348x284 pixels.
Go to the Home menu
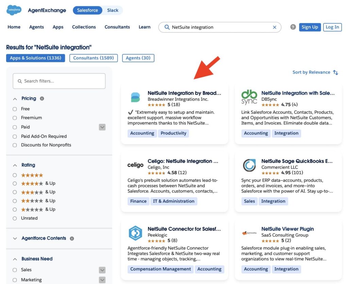(14, 27)
